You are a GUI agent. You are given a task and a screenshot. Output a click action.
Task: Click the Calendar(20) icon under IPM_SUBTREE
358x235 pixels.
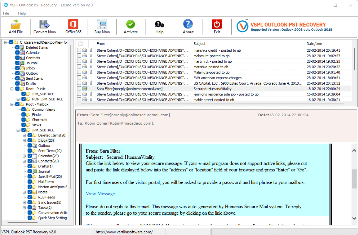34,156
